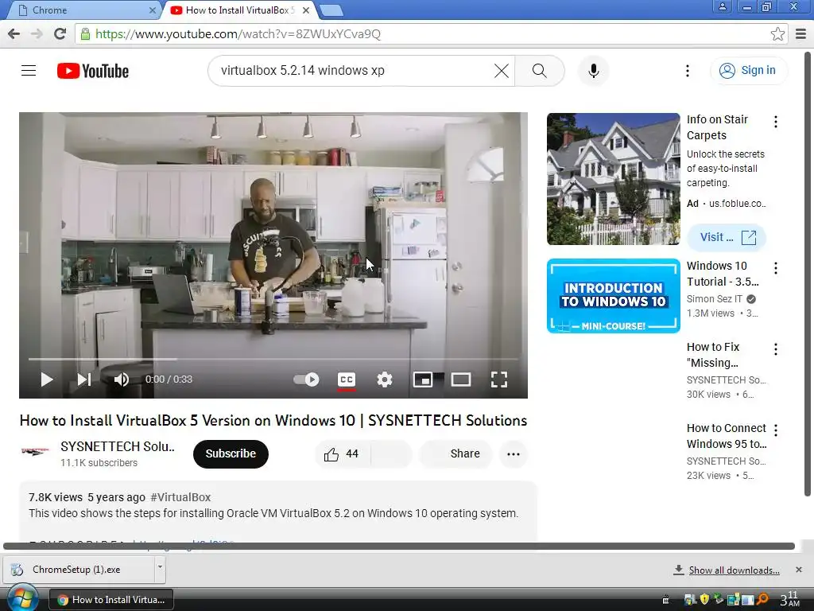
Task: Skip to the next video
Action: (x=84, y=379)
